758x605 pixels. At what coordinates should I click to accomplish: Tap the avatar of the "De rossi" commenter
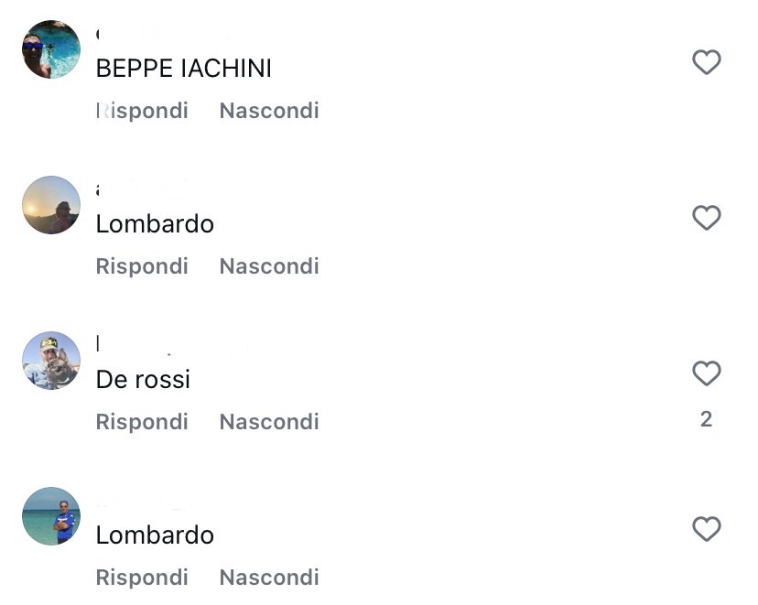(x=51, y=361)
